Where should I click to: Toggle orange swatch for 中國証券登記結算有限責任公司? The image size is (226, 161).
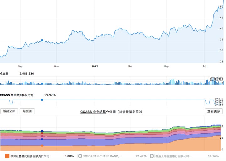coord(7,156)
